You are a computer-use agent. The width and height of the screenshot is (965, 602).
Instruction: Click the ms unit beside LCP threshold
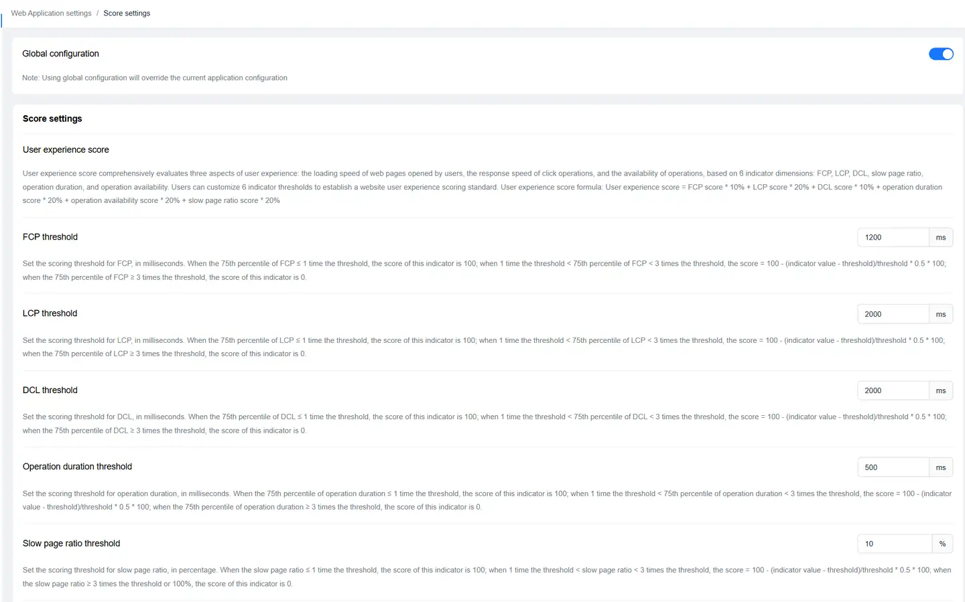point(940,314)
